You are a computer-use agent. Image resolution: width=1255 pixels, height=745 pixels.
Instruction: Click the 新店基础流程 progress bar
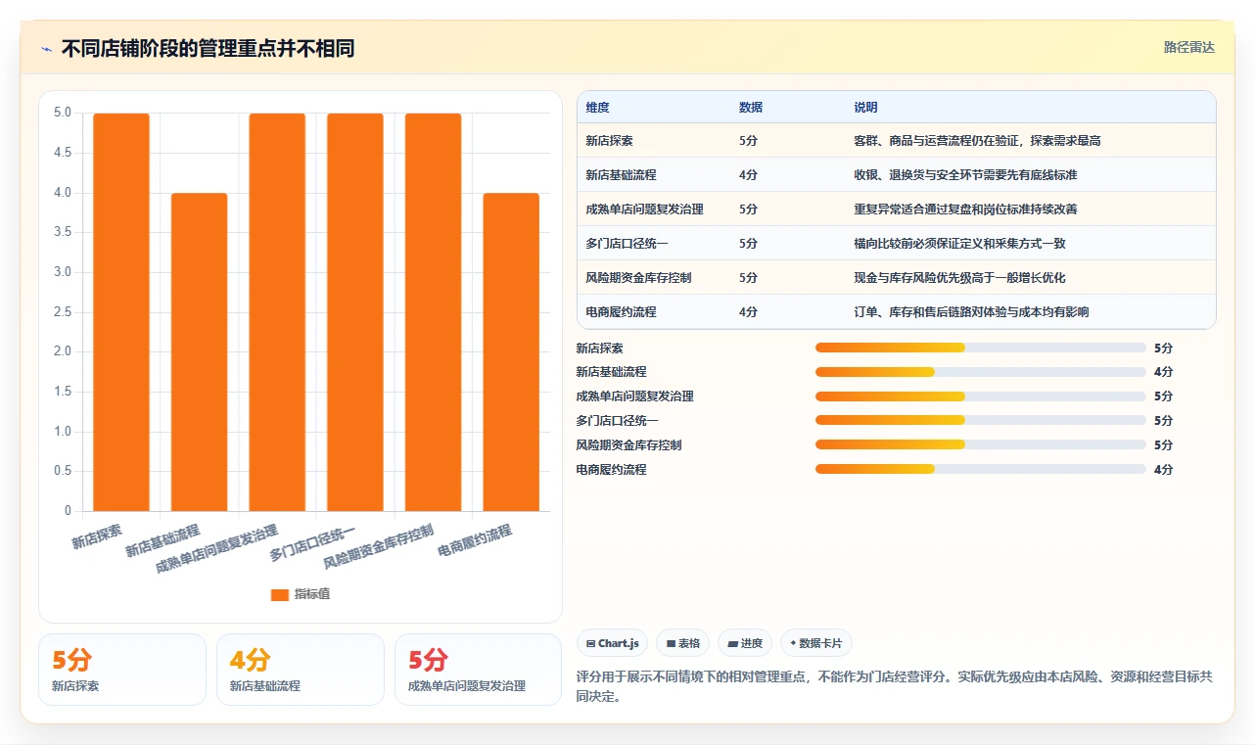point(980,372)
